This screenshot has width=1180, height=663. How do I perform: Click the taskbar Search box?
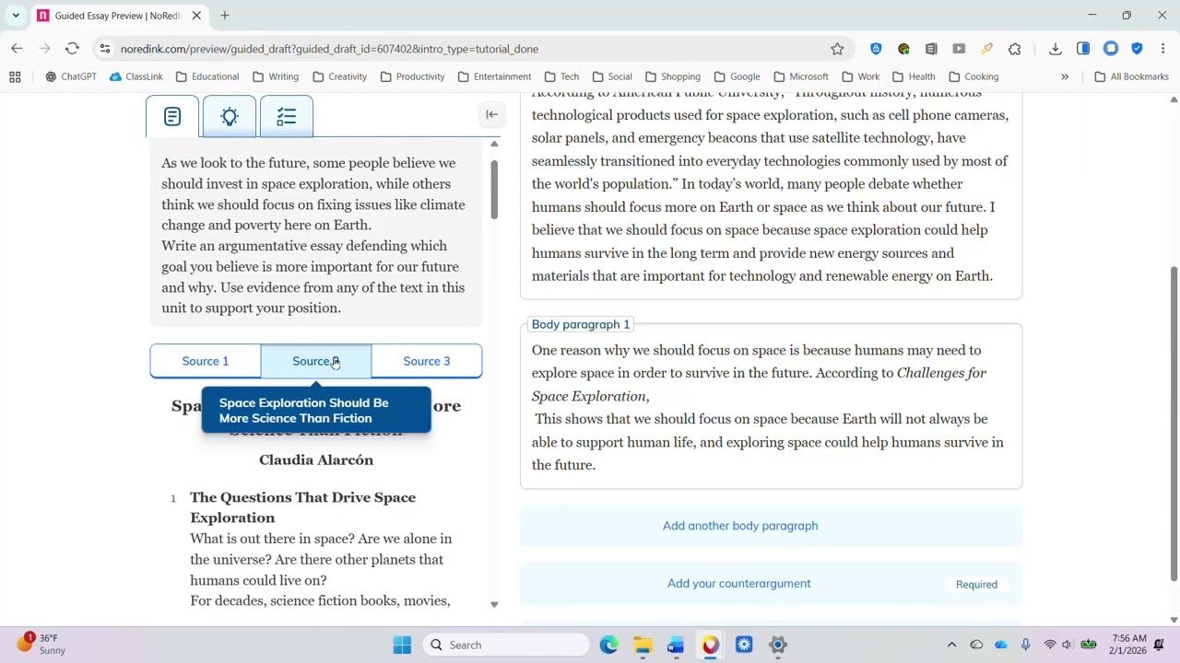click(x=506, y=645)
